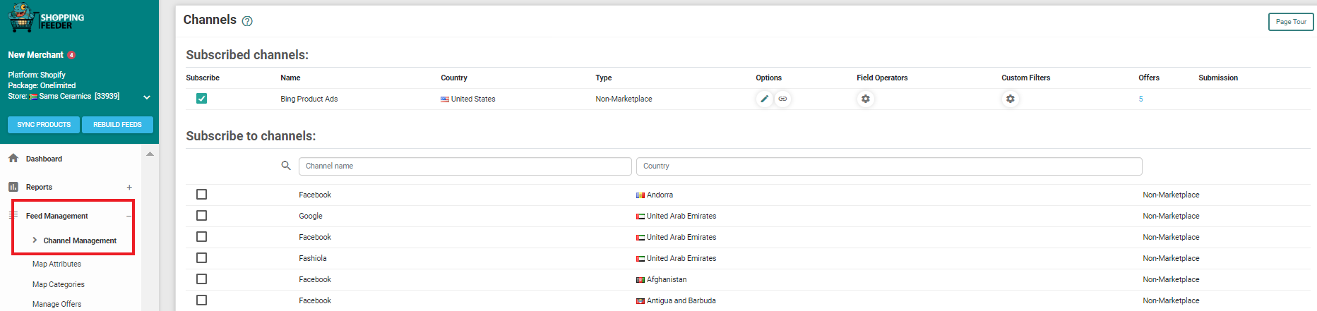Open the Channels help question mark icon
The image size is (1317, 311).
coord(247,21)
